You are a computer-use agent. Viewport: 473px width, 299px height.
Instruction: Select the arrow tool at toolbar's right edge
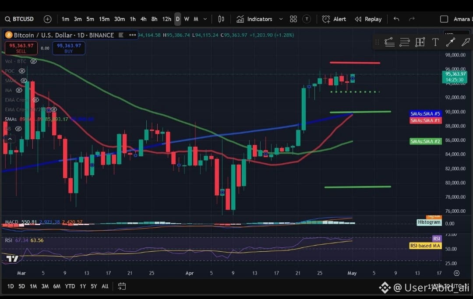466,42
